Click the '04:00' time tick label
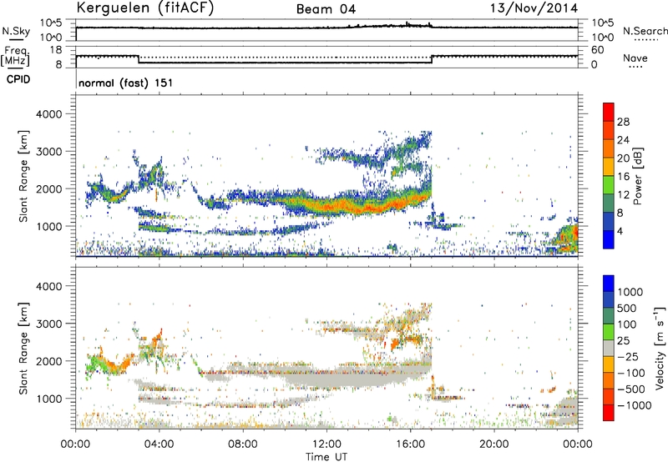The height and width of the screenshot is (462, 668). tap(159, 444)
